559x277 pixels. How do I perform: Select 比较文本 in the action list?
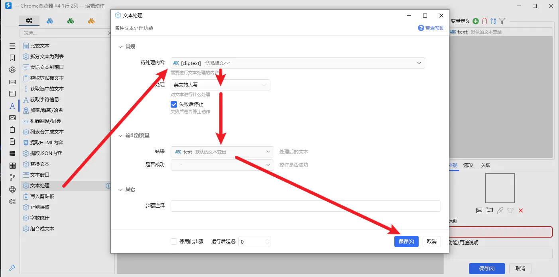40,46
